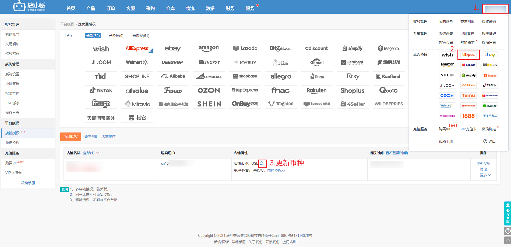Click the 重新授权 link
511x247 pixels.
484,163
